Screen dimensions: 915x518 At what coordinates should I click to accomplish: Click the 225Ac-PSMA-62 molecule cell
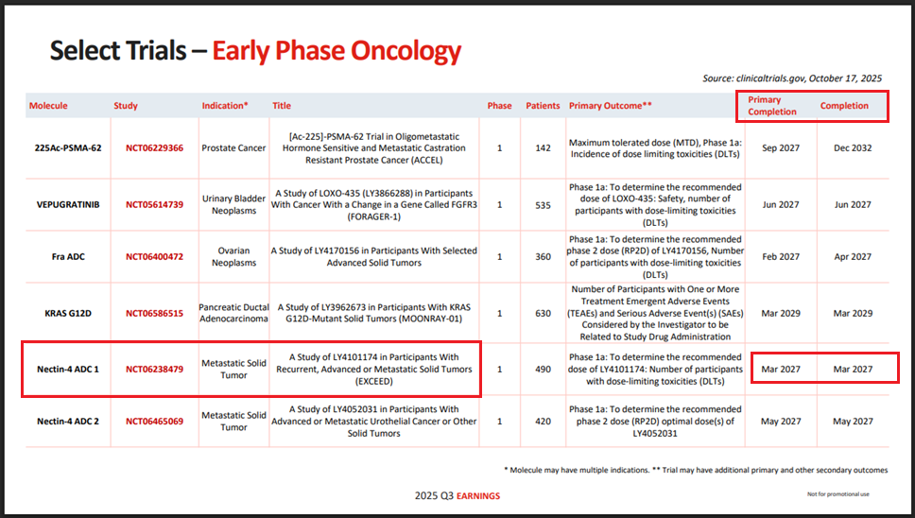pos(67,148)
